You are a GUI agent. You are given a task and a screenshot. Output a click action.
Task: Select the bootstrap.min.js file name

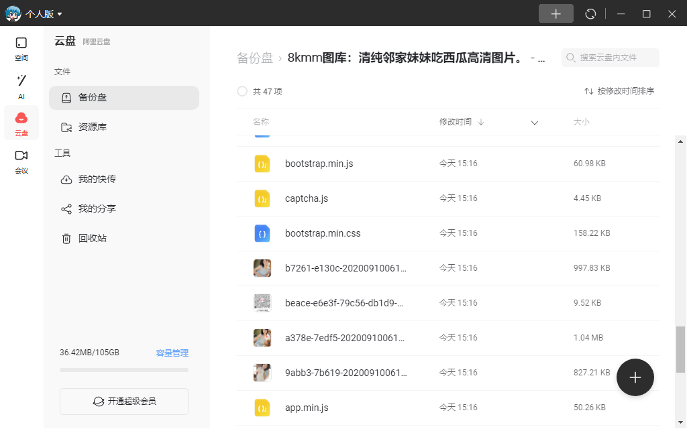[319, 164]
